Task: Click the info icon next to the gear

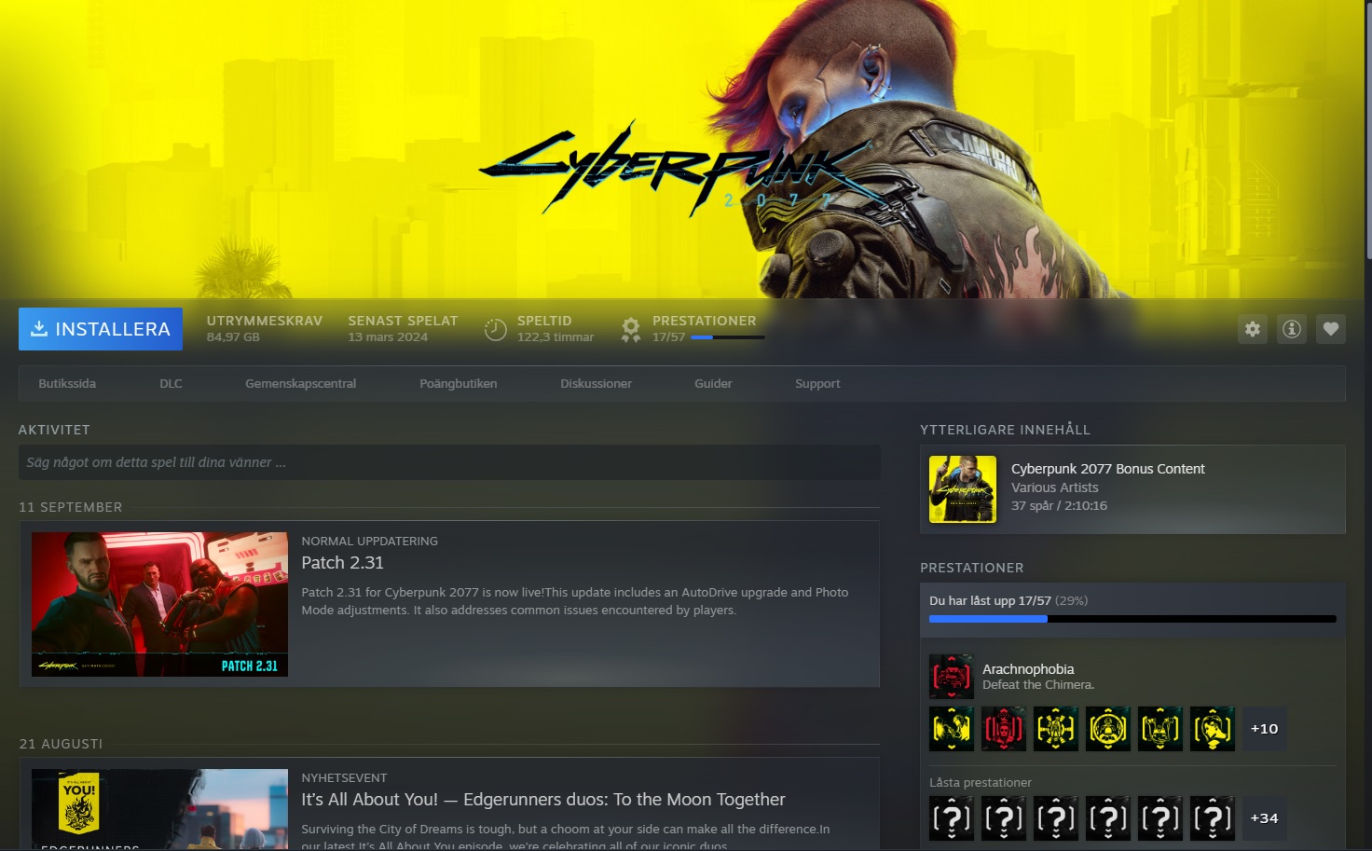Action: [1292, 329]
